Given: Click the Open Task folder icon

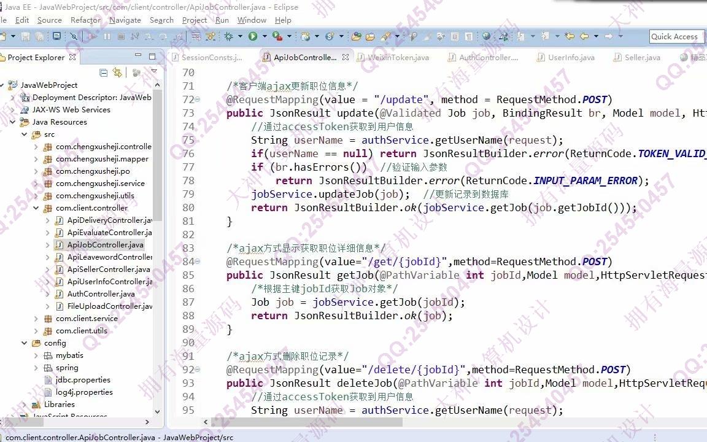Looking at the screenshot, I should tap(370, 36).
